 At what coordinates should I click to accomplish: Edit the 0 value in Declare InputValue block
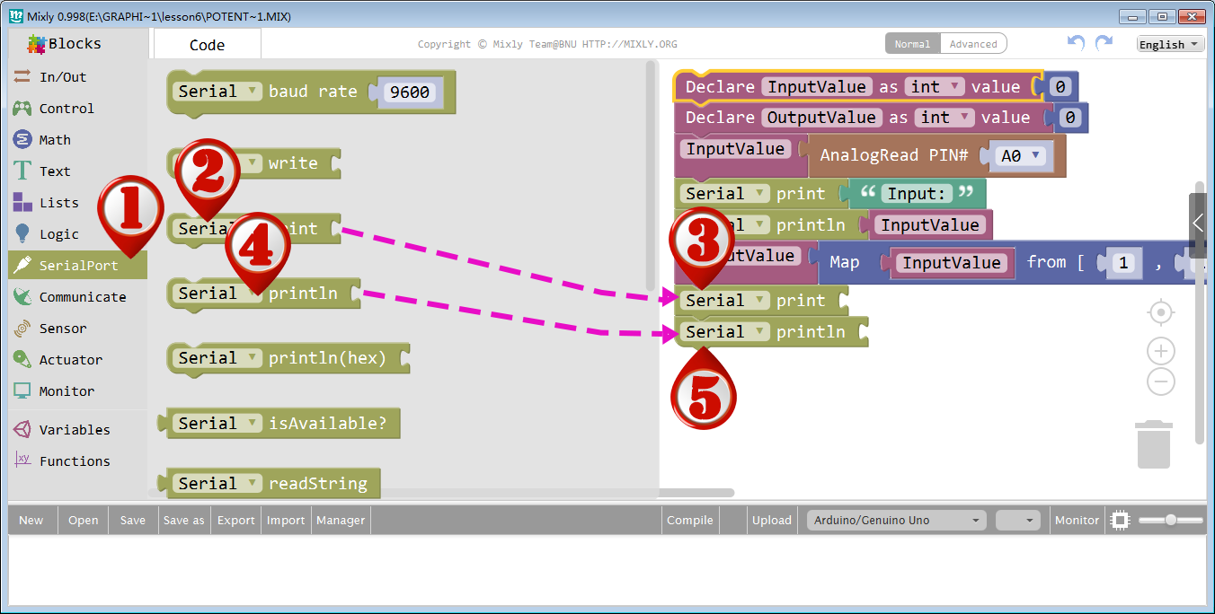click(1060, 87)
